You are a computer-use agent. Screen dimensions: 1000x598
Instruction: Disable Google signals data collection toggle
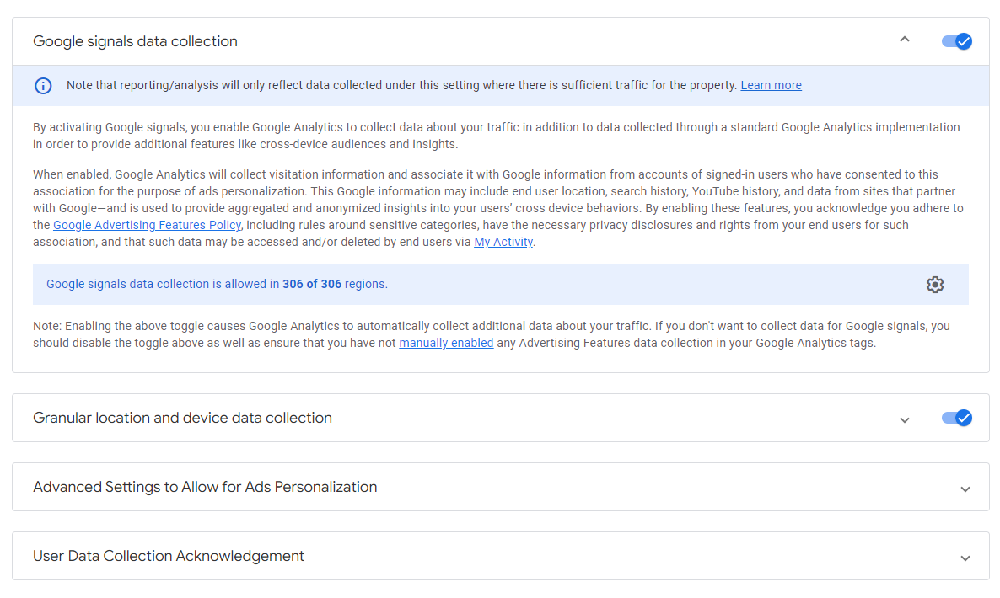tap(956, 41)
